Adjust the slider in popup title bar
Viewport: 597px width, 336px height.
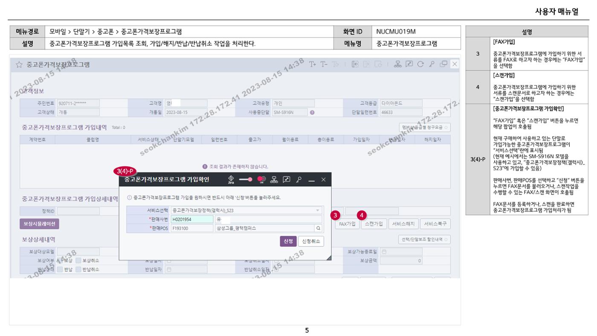[x=246, y=180]
